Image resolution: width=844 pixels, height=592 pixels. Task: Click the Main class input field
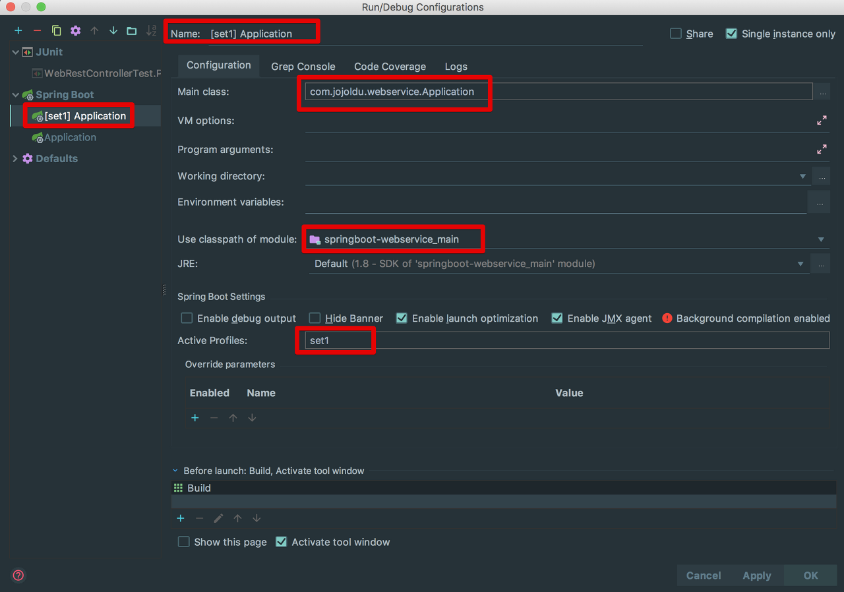(559, 92)
